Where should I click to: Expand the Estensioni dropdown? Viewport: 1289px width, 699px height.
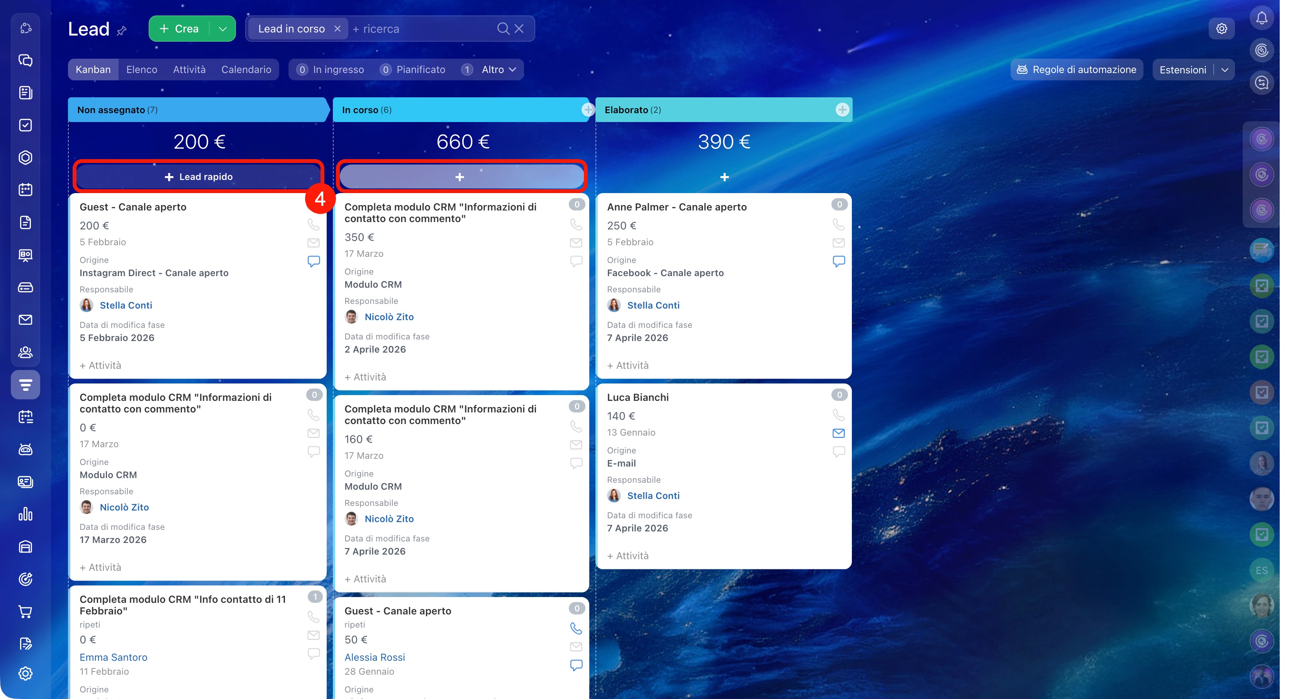pos(1225,70)
